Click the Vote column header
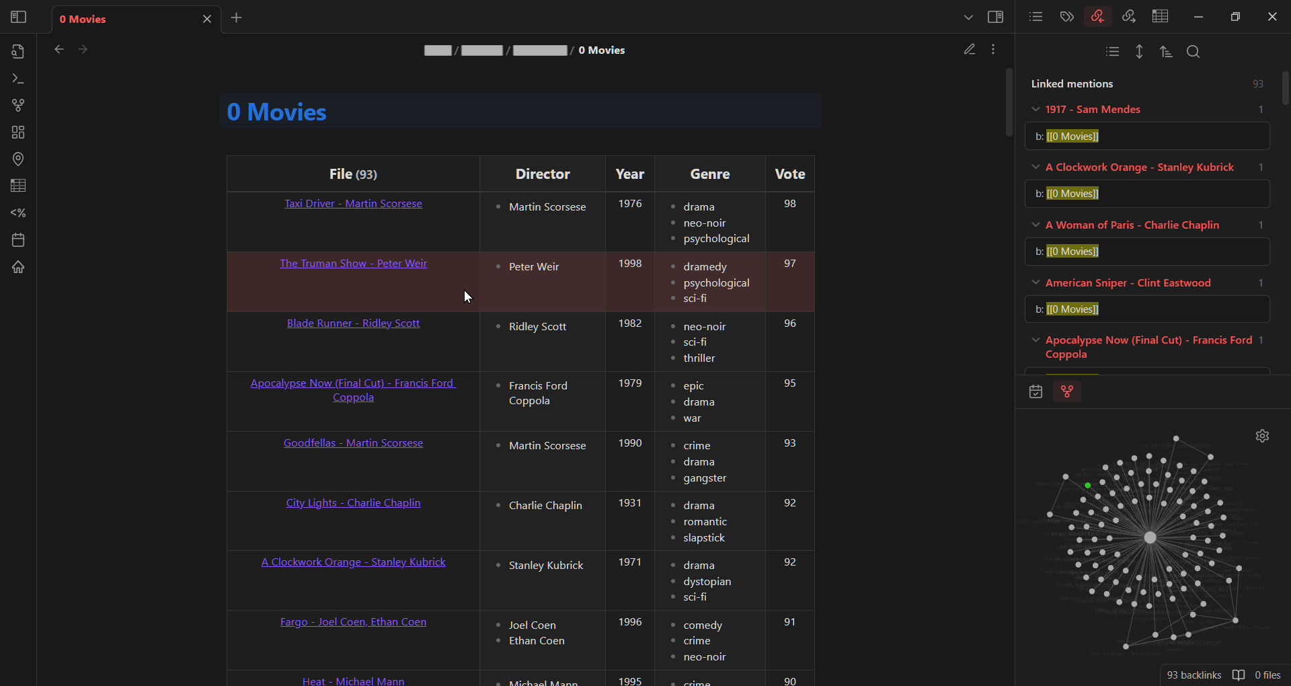The height and width of the screenshot is (686, 1291). click(790, 174)
